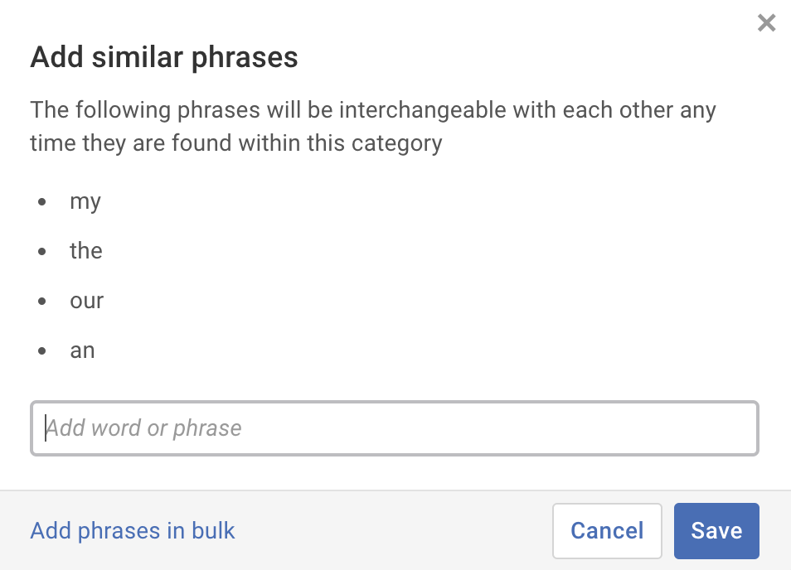The height and width of the screenshot is (570, 791).
Task: Select the "the" phrase list entry
Action: 86,251
